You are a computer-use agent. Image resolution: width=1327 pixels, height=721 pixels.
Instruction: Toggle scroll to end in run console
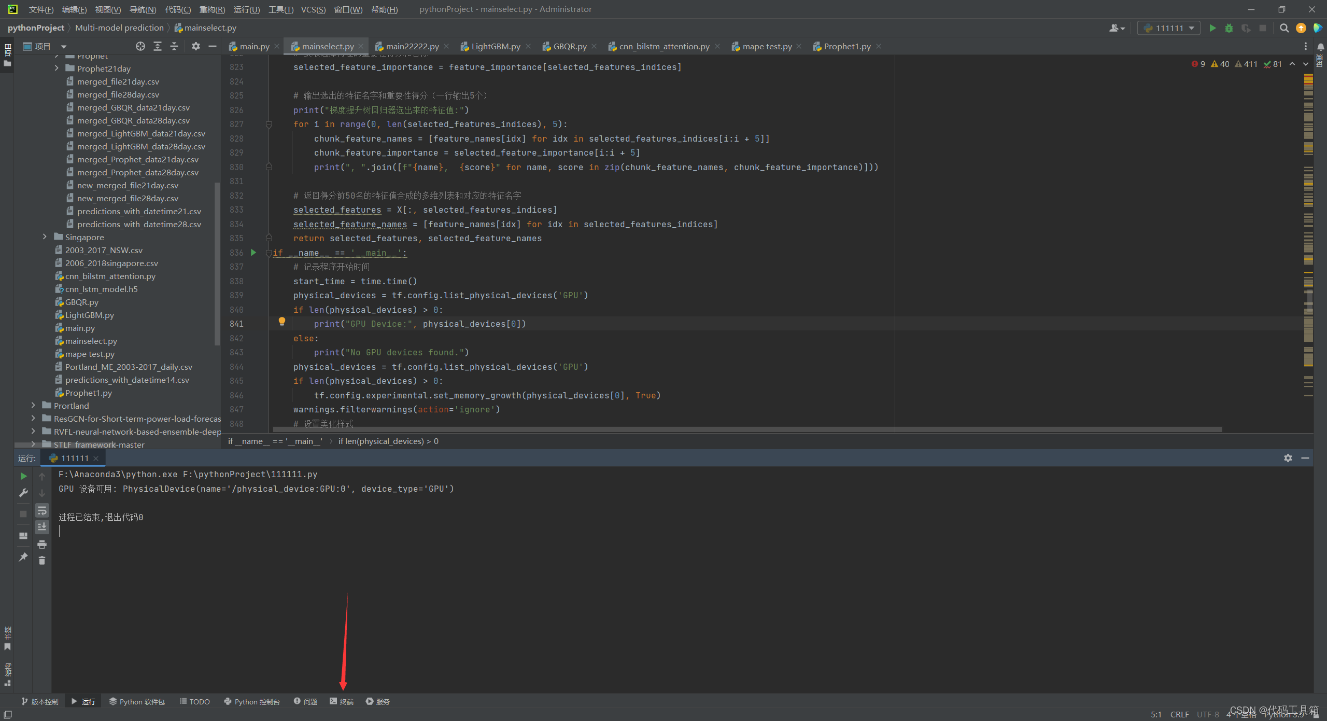point(42,527)
